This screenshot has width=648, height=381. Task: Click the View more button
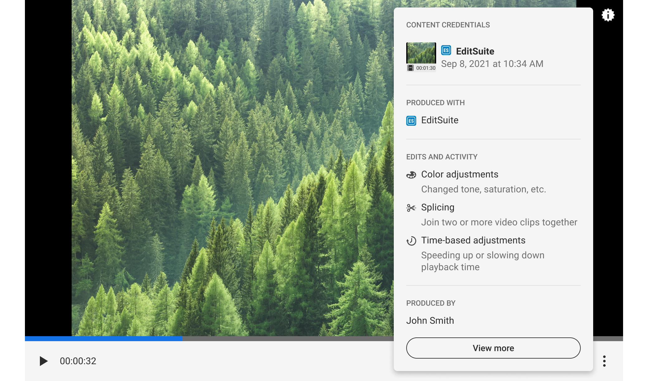[x=493, y=348]
